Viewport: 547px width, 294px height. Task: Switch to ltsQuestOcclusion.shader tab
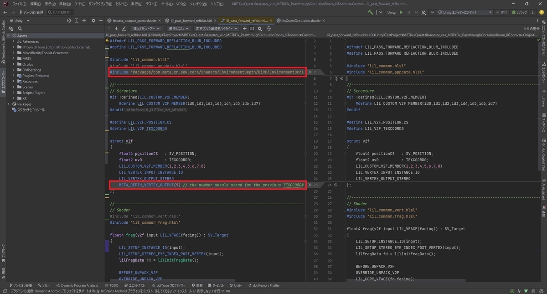tap(301, 21)
